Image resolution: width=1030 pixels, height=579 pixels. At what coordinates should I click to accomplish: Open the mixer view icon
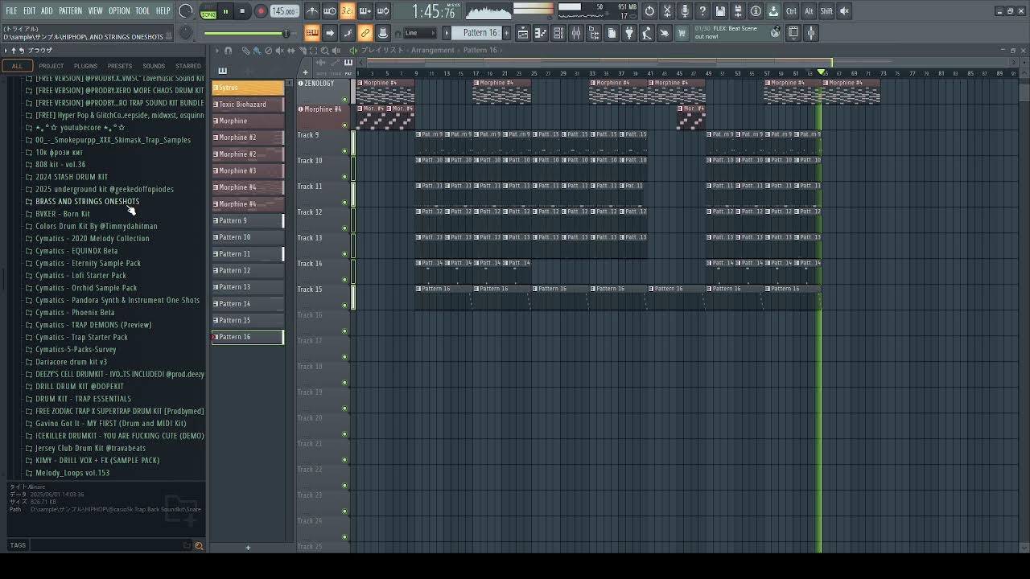(x=576, y=33)
